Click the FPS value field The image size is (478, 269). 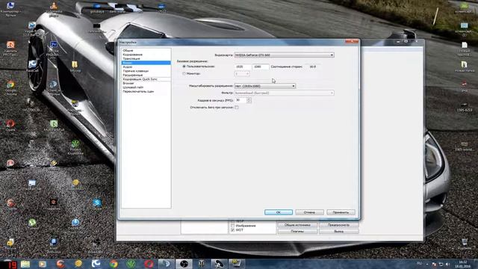[240, 100]
